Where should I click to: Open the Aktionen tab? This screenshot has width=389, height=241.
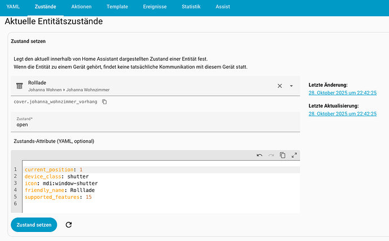point(82,7)
